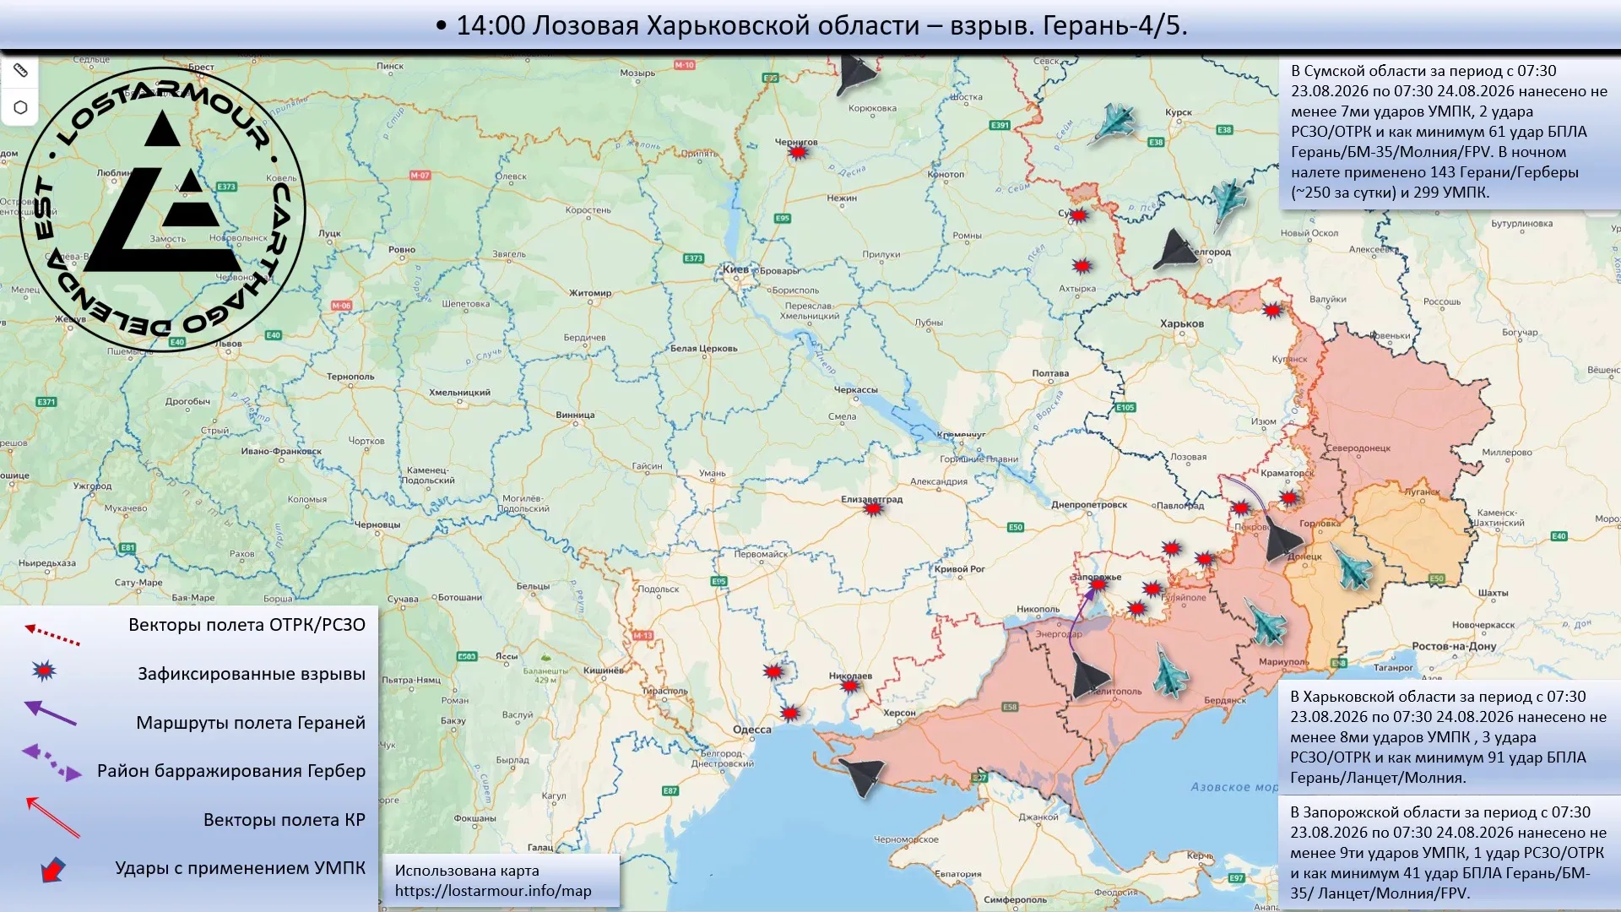The width and height of the screenshot is (1621, 912).
Task: Click the red dotted ОТРК/РСЗО arrow legend icon
Action: pos(52,634)
